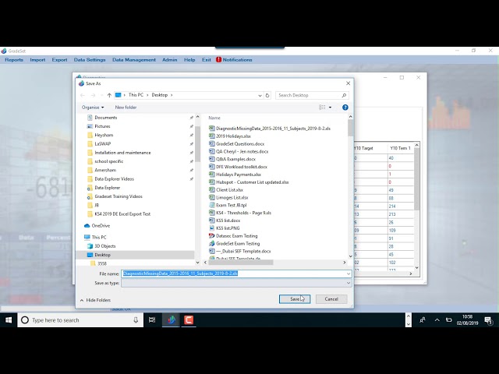
Task: Open Notifications in GradeSet menu bar
Action: pos(234,60)
